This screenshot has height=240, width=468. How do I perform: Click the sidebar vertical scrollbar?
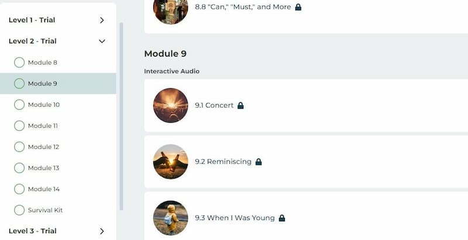[x=122, y=117]
